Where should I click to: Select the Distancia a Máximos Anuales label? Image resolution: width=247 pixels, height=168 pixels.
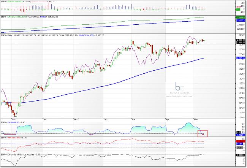pos(20,155)
